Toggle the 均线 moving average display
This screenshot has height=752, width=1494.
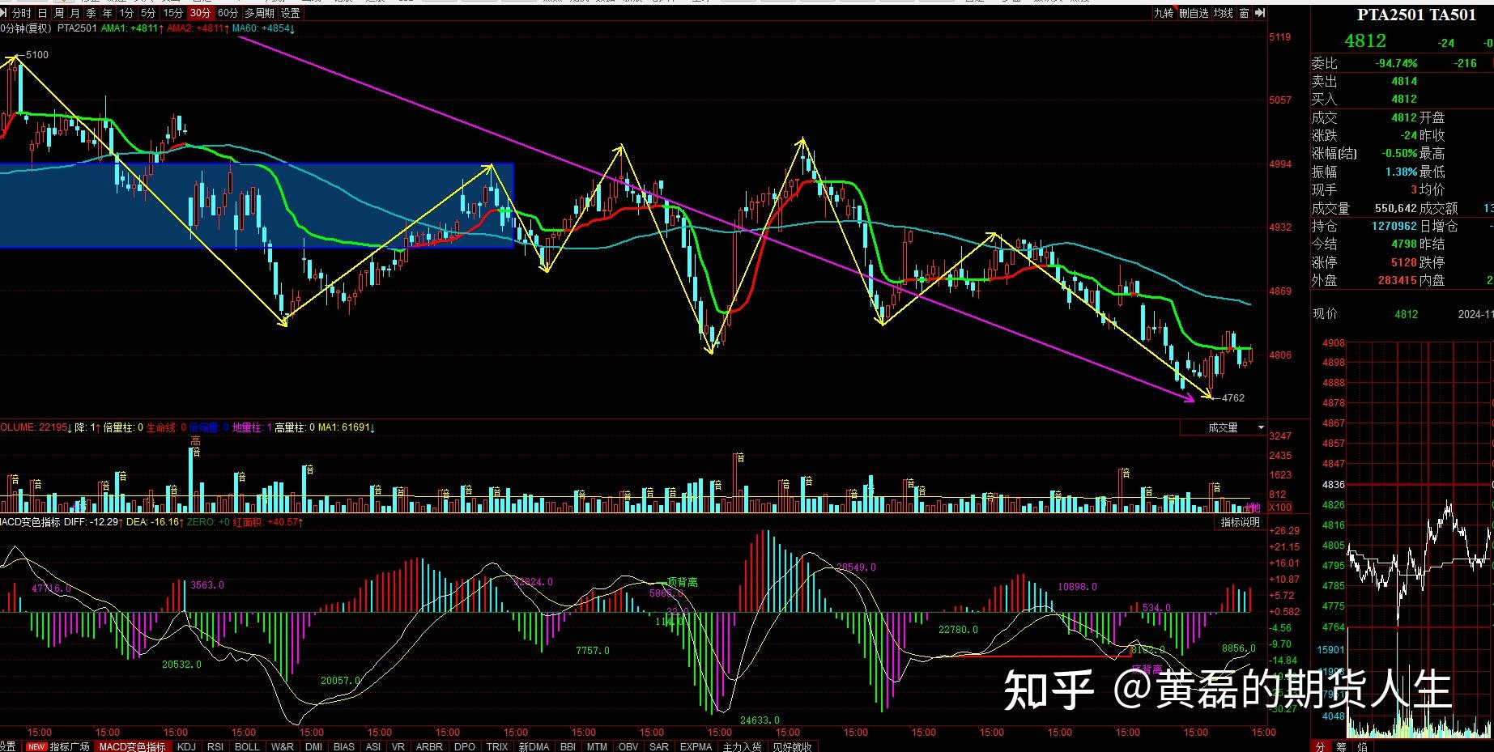tap(1223, 13)
